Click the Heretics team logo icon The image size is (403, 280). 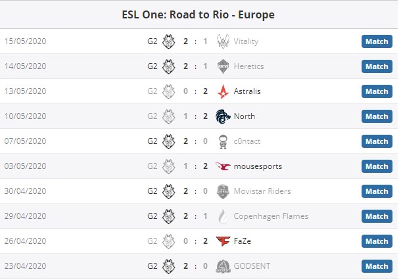(224, 66)
